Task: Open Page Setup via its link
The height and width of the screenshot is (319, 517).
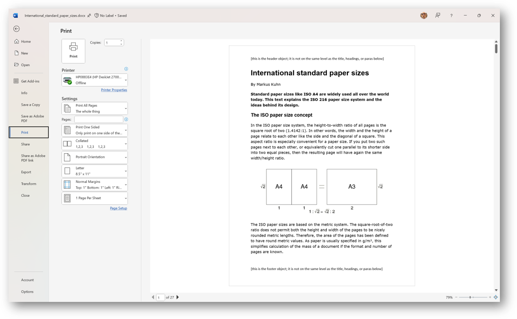Action: (x=118, y=208)
